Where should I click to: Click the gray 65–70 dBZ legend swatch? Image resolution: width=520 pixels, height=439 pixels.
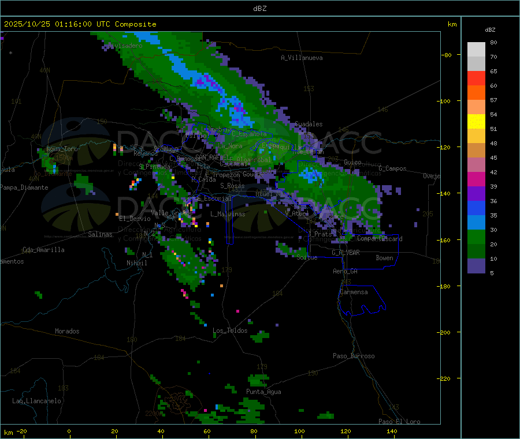click(x=476, y=64)
